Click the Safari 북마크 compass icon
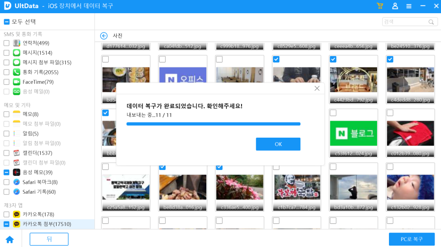Viewport: 441px width, 247px height. [x=16, y=182]
